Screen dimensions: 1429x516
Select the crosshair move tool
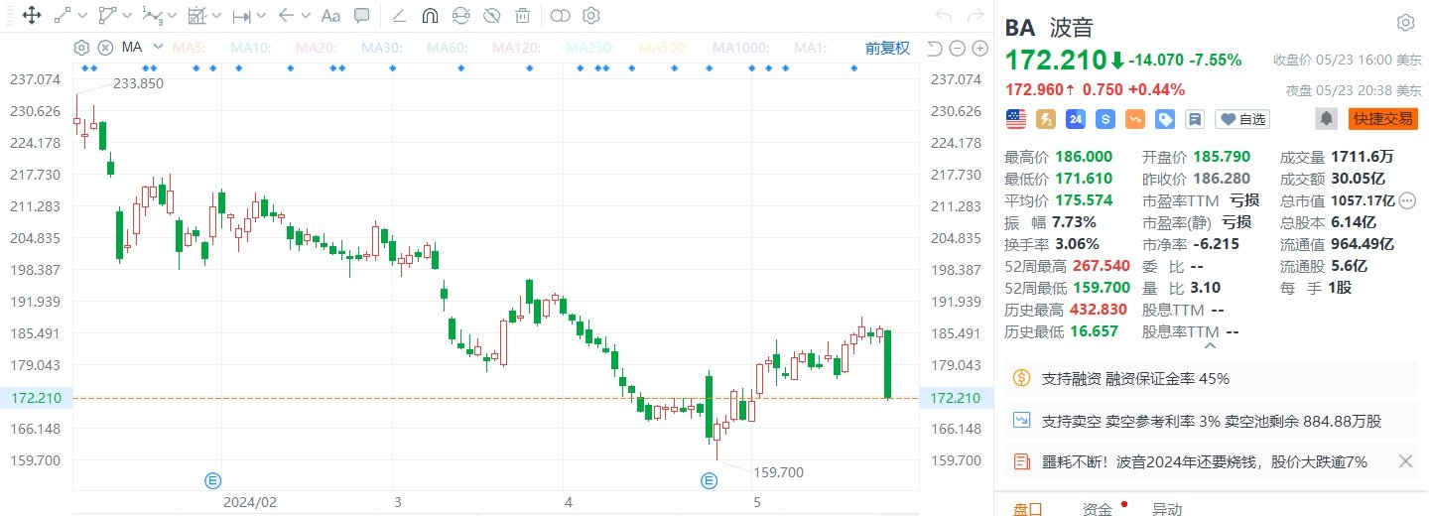point(31,16)
